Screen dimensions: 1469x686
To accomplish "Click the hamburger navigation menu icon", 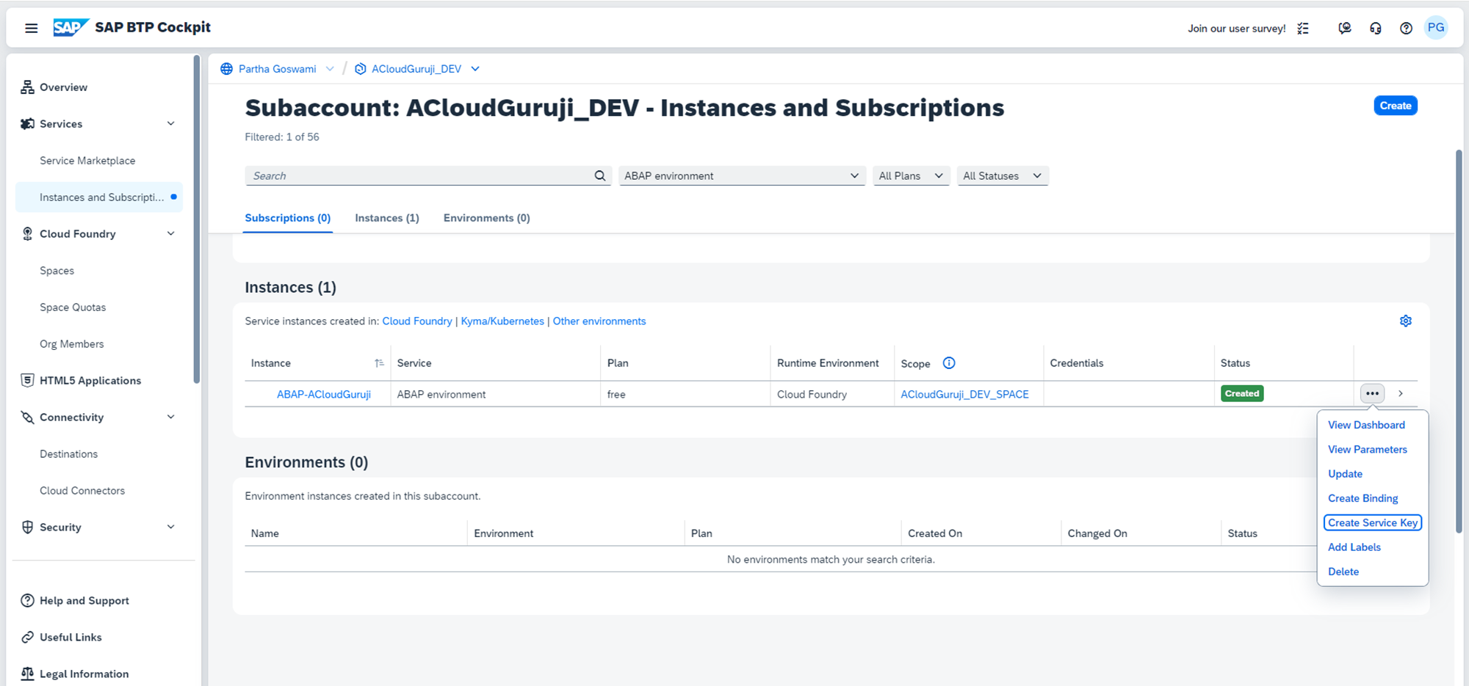I will 31,28.
